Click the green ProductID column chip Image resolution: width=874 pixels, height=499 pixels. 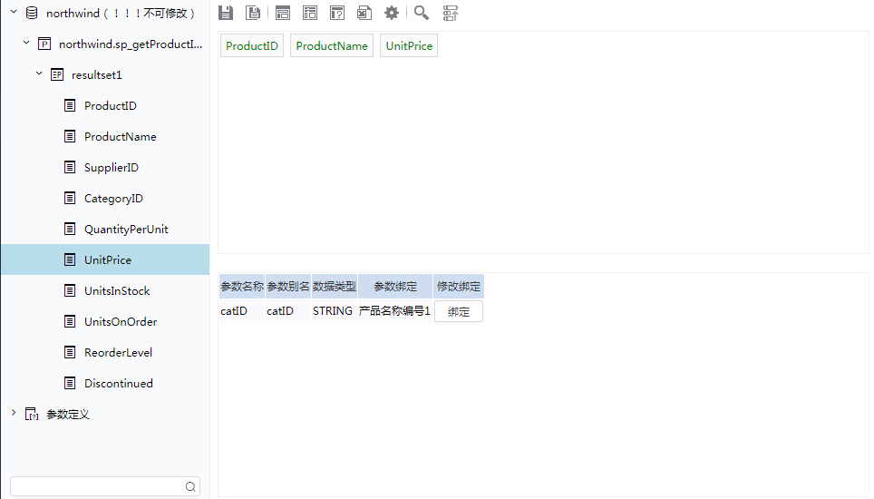coord(252,45)
